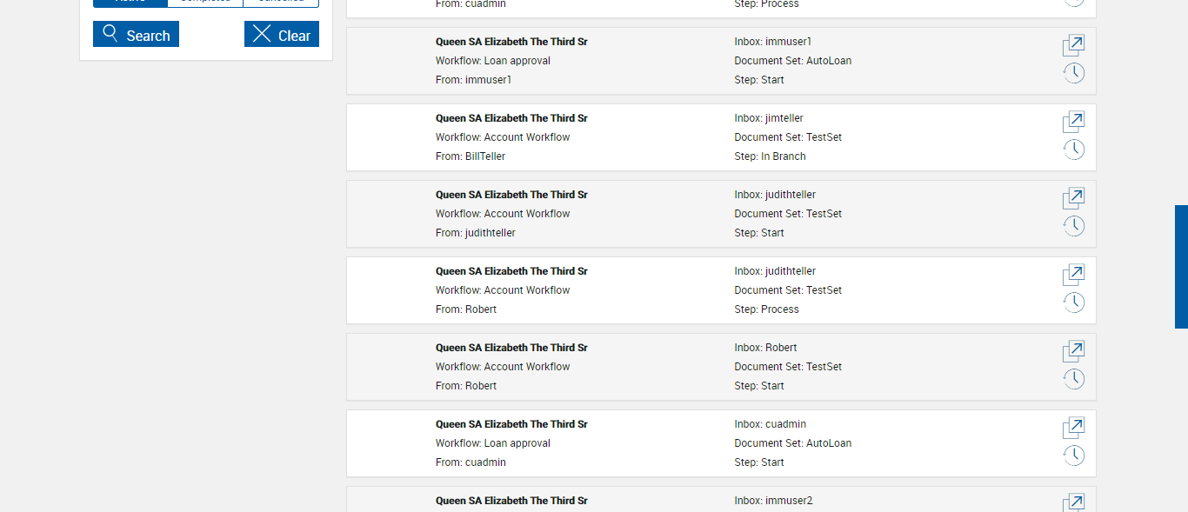Open the jimteller inbox workflow in new window
The width and height of the screenshot is (1188, 512).
[1073, 122]
